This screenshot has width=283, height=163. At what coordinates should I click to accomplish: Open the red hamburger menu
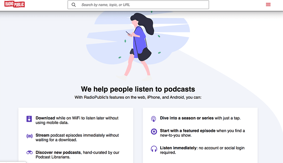[268, 4]
